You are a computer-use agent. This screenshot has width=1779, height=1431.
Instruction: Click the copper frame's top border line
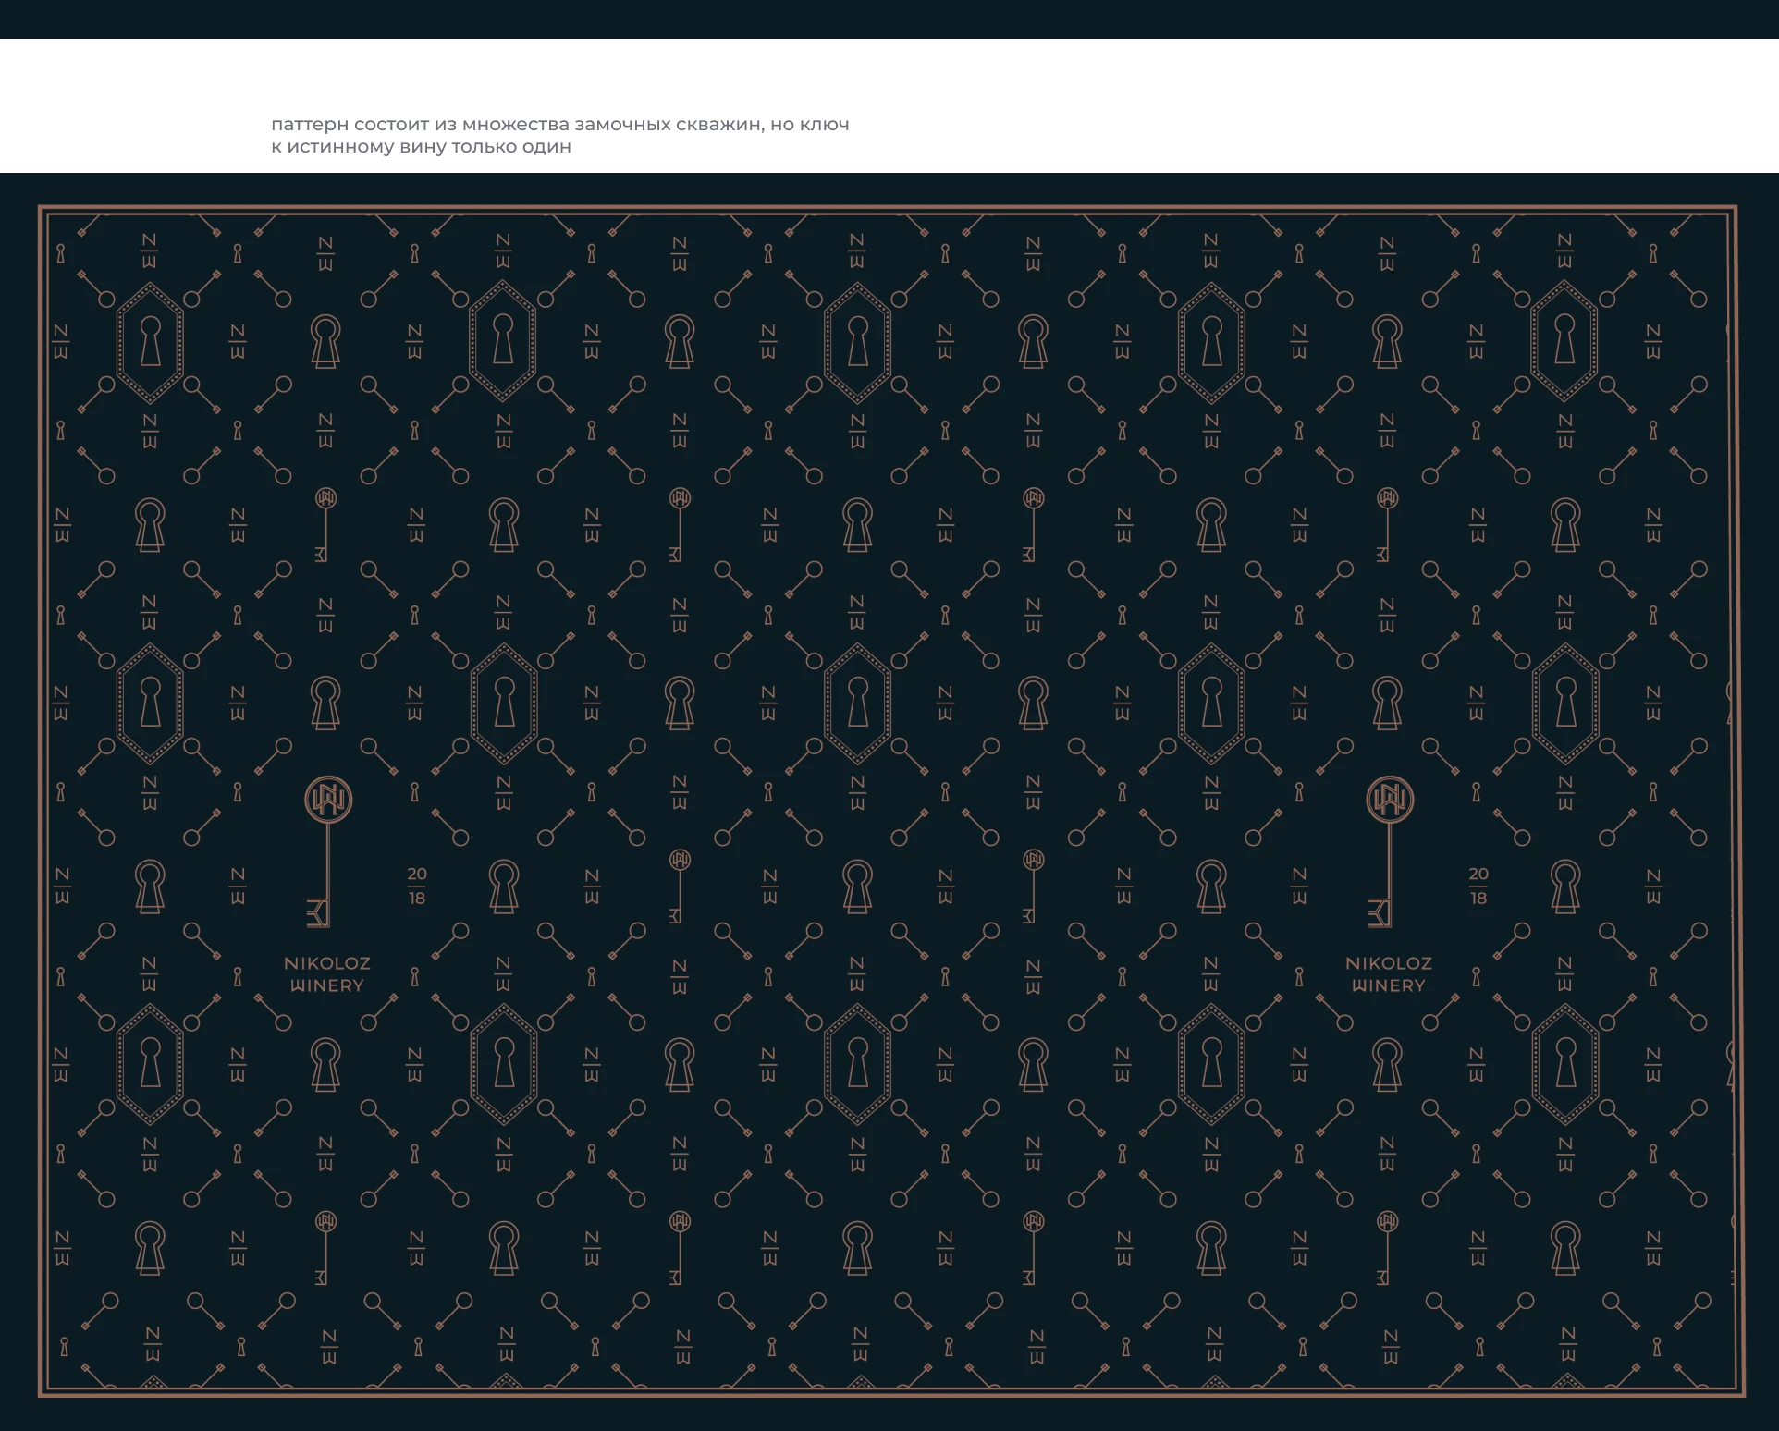click(x=888, y=208)
